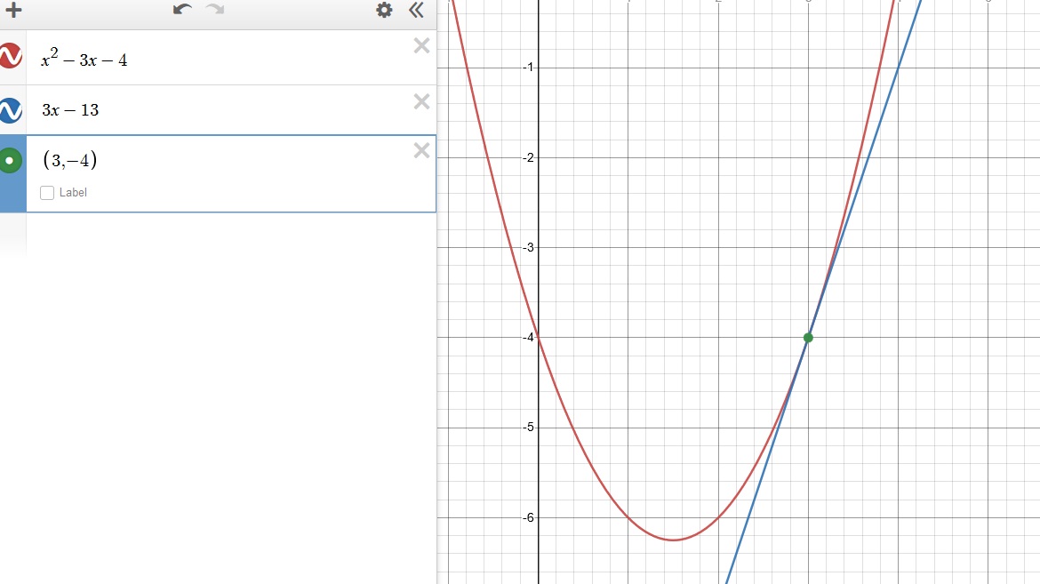Delete the x²−3x−4 expression
This screenshot has width=1040, height=584.
click(x=421, y=46)
